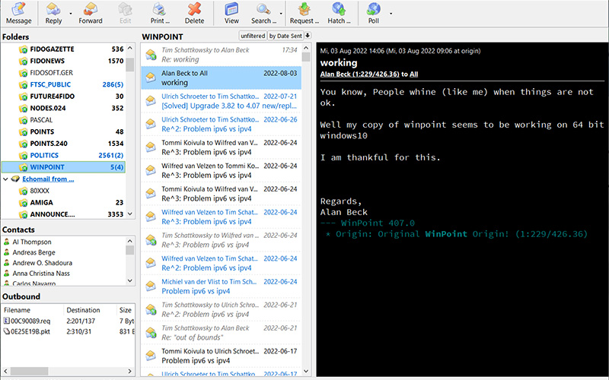Viewport: 609px width, 380px height.
Task: Select the Alan Beck to All working message
Action: click(x=221, y=78)
